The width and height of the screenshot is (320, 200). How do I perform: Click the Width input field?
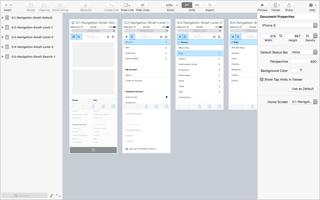coord(268,36)
